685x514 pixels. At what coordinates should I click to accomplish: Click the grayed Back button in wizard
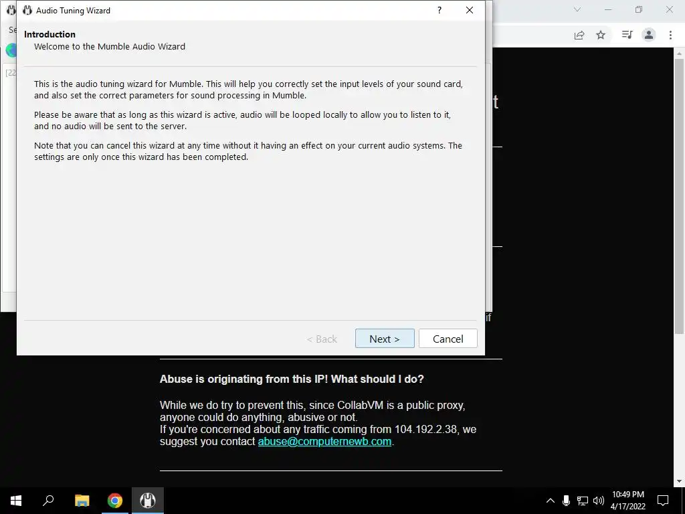[322, 339]
